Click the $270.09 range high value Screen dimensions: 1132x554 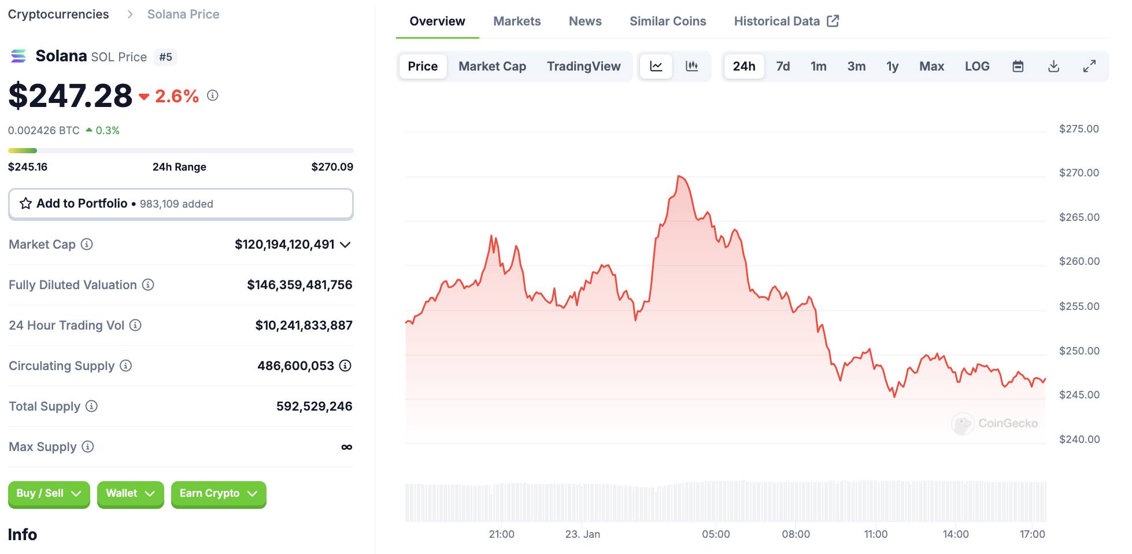(x=332, y=167)
